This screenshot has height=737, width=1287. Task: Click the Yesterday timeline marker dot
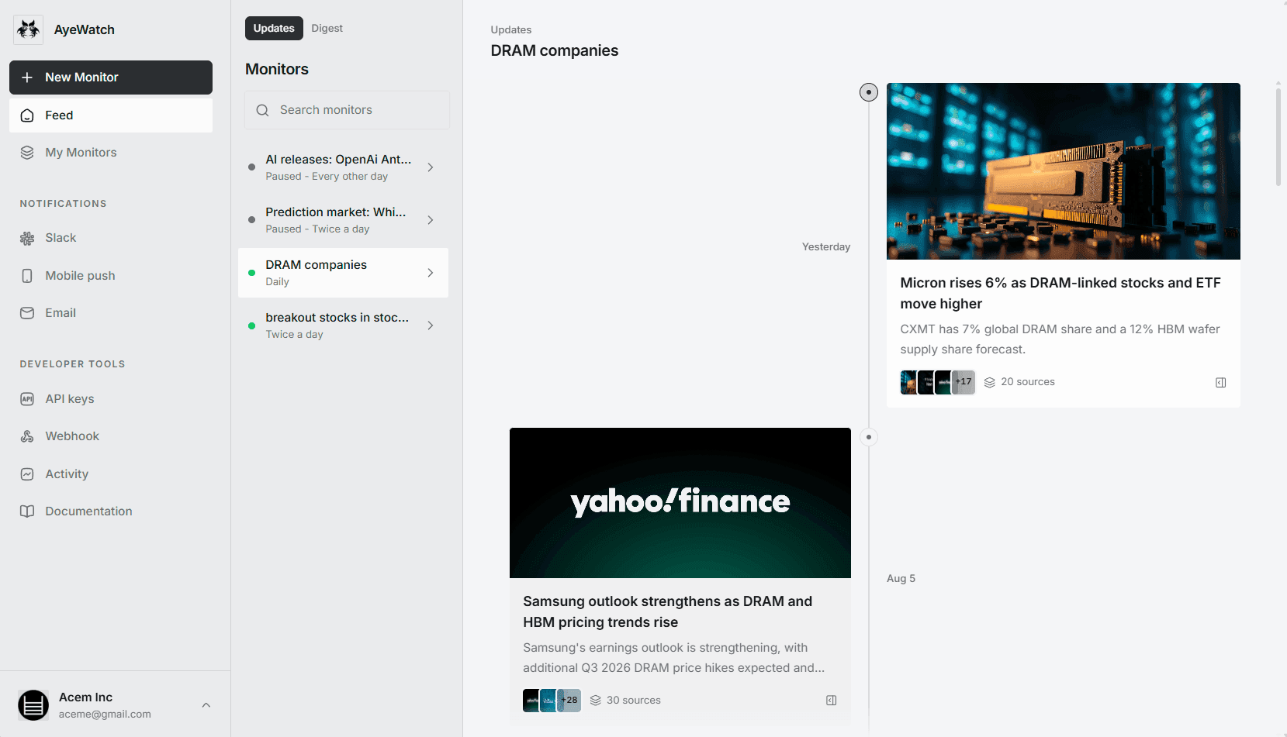click(869, 92)
